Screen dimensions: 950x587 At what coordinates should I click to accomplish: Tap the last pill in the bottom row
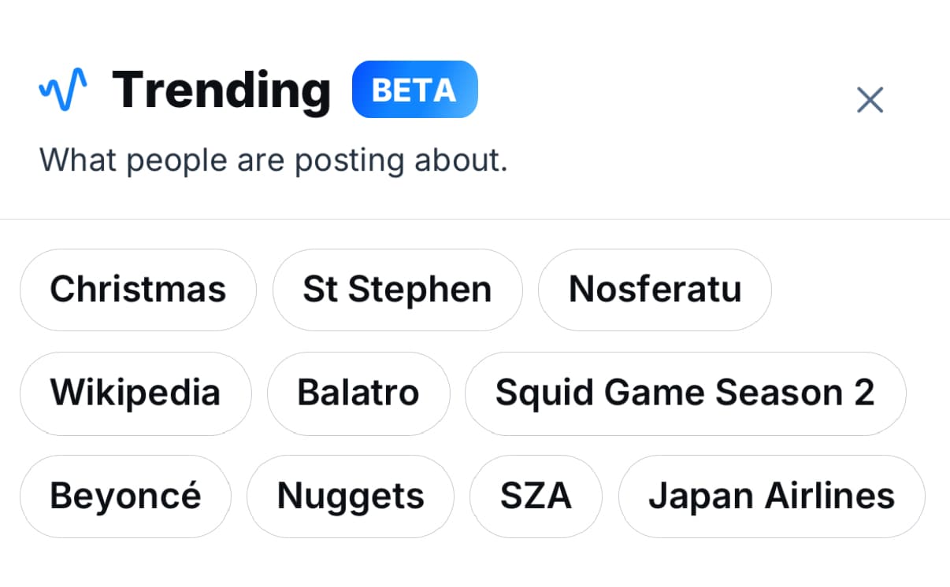[771, 496]
